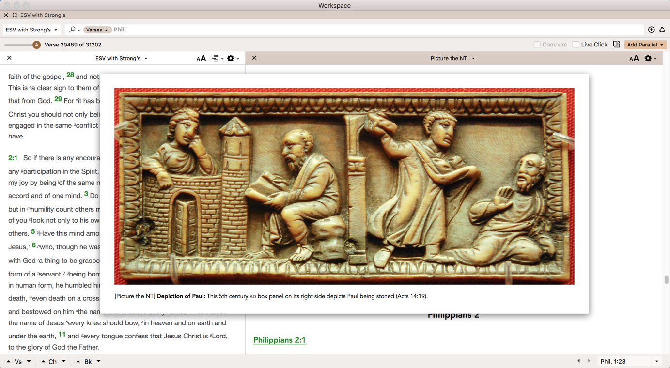Click the Depiction of Paul caption text
The image size is (670, 368).
click(x=271, y=296)
